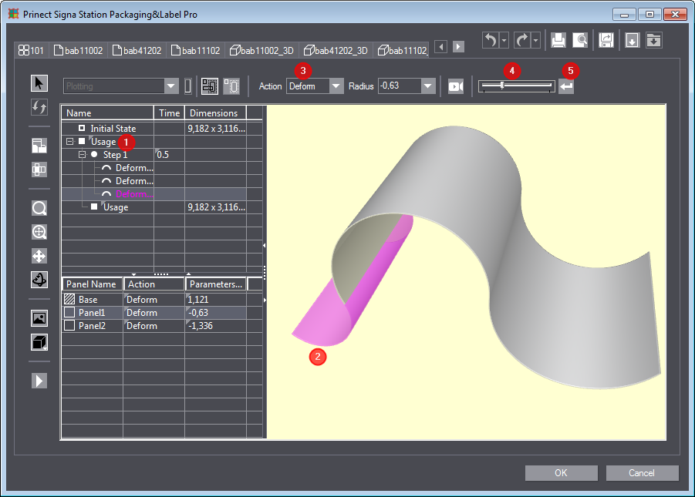Select the arrow pointer tool

tap(39, 83)
